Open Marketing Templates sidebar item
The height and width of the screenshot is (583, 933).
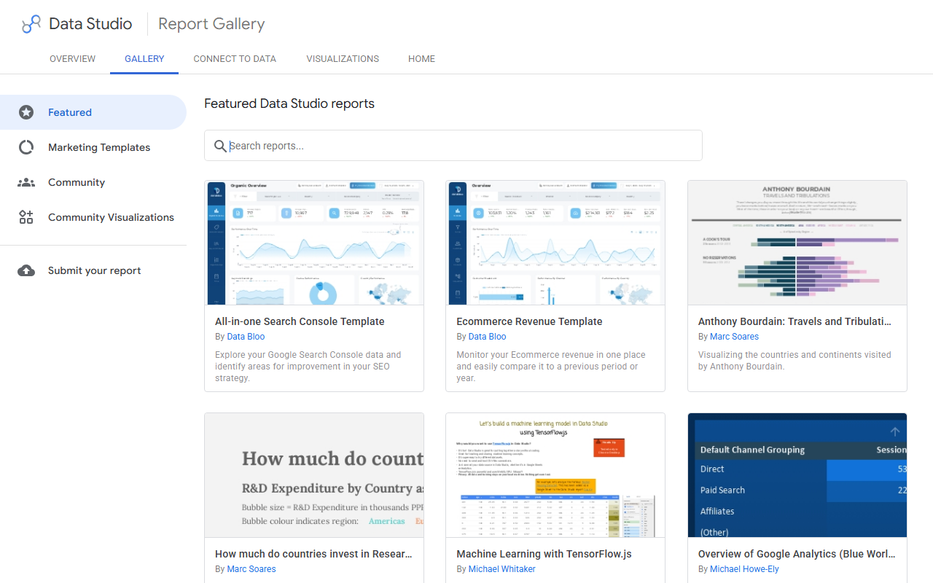(x=93, y=147)
